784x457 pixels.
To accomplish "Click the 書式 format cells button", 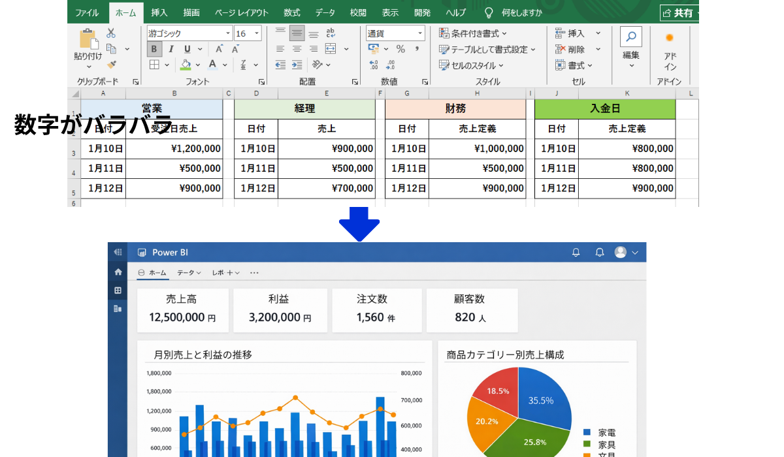I will pyautogui.click(x=574, y=65).
